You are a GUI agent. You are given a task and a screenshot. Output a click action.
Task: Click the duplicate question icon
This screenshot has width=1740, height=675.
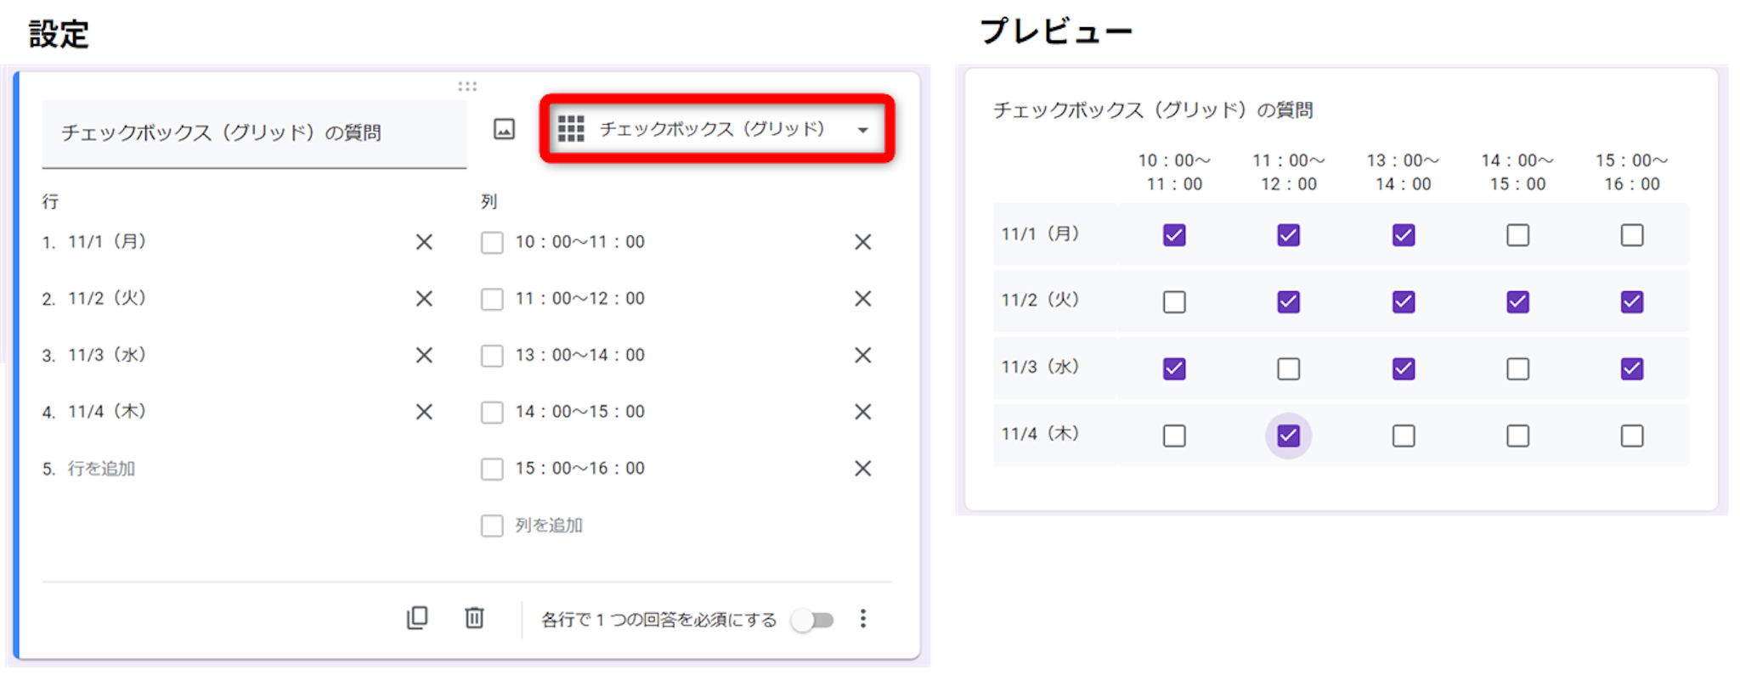pyautogui.click(x=417, y=618)
